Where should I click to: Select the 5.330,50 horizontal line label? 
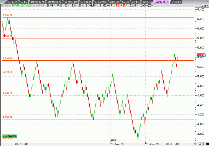click(7, 58)
